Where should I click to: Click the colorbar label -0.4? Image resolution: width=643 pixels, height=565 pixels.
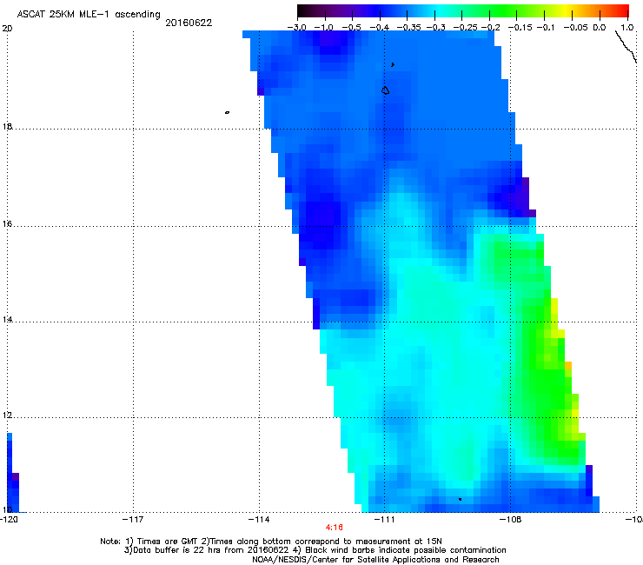tap(379, 28)
